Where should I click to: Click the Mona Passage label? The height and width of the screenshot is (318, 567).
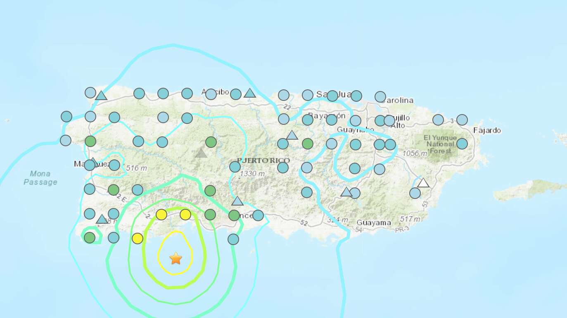click(40, 178)
